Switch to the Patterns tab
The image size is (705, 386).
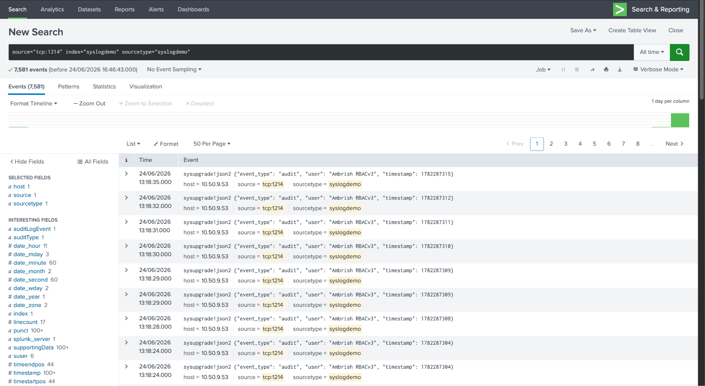coord(69,87)
